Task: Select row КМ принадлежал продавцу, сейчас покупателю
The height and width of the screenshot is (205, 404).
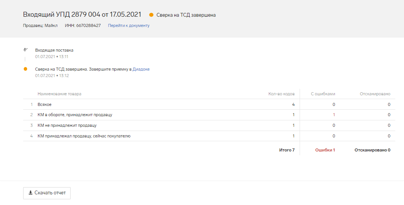Action: coord(84,136)
